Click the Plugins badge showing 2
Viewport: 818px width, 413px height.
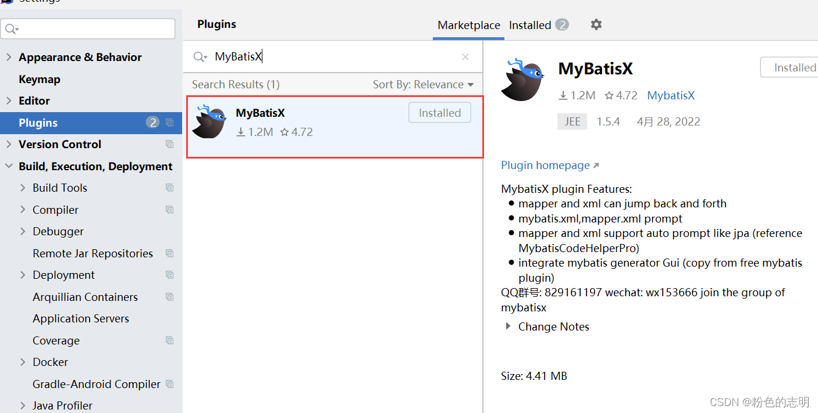click(x=152, y=123)
